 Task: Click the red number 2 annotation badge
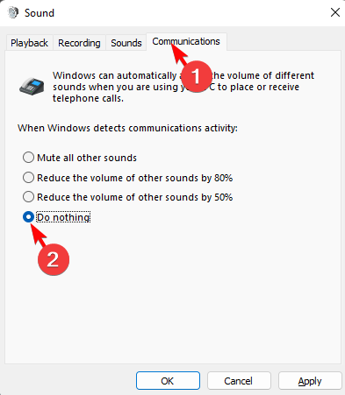[x=54, y=259]
